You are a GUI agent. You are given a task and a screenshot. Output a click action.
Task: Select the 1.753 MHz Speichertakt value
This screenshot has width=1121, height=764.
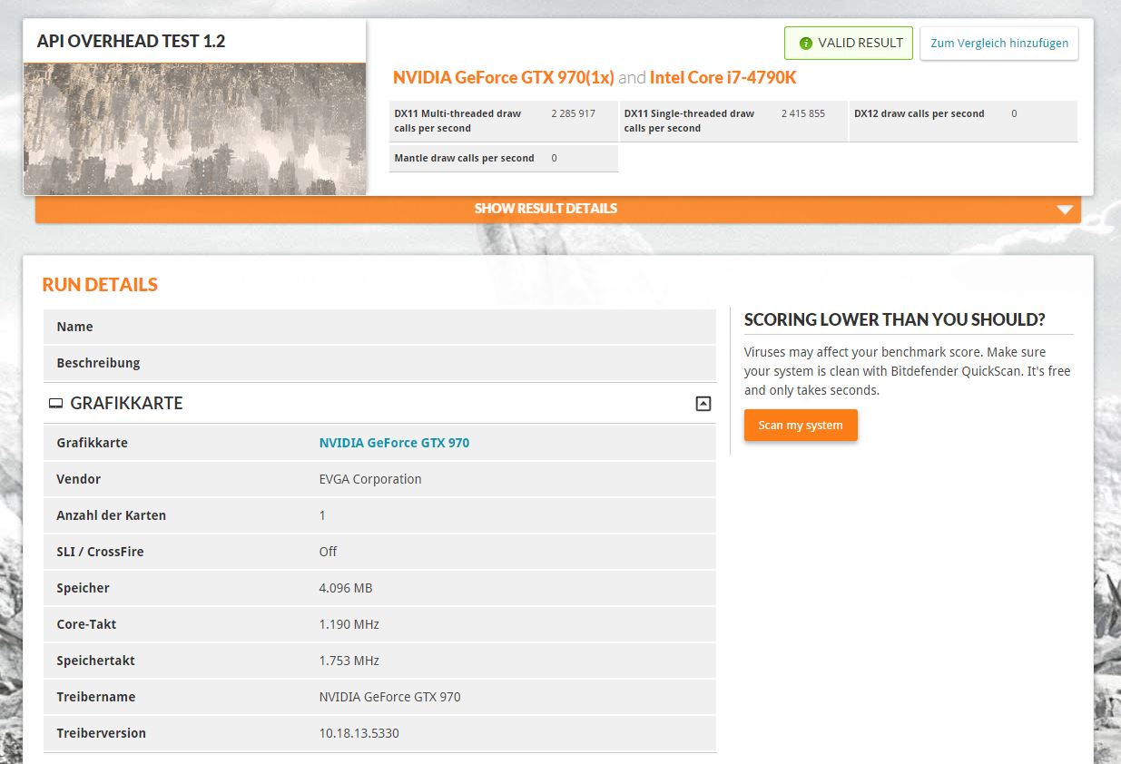point(349,661)
